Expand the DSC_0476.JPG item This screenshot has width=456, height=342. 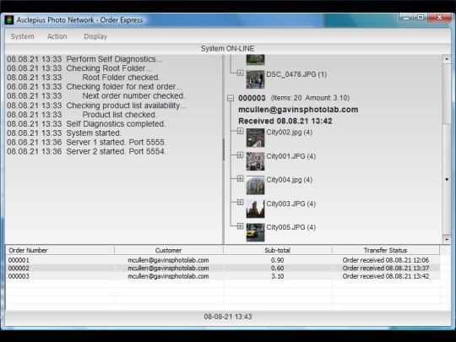point(240,73)
